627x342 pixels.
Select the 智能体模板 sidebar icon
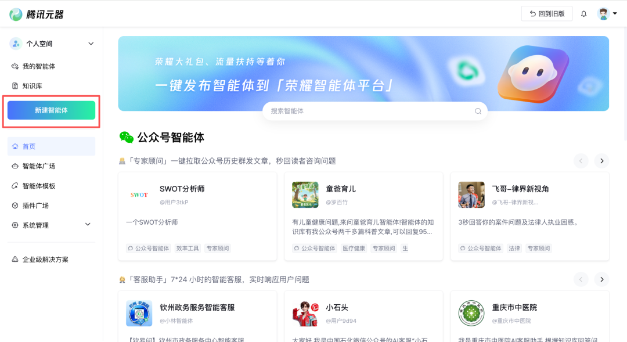coord(14,185)
